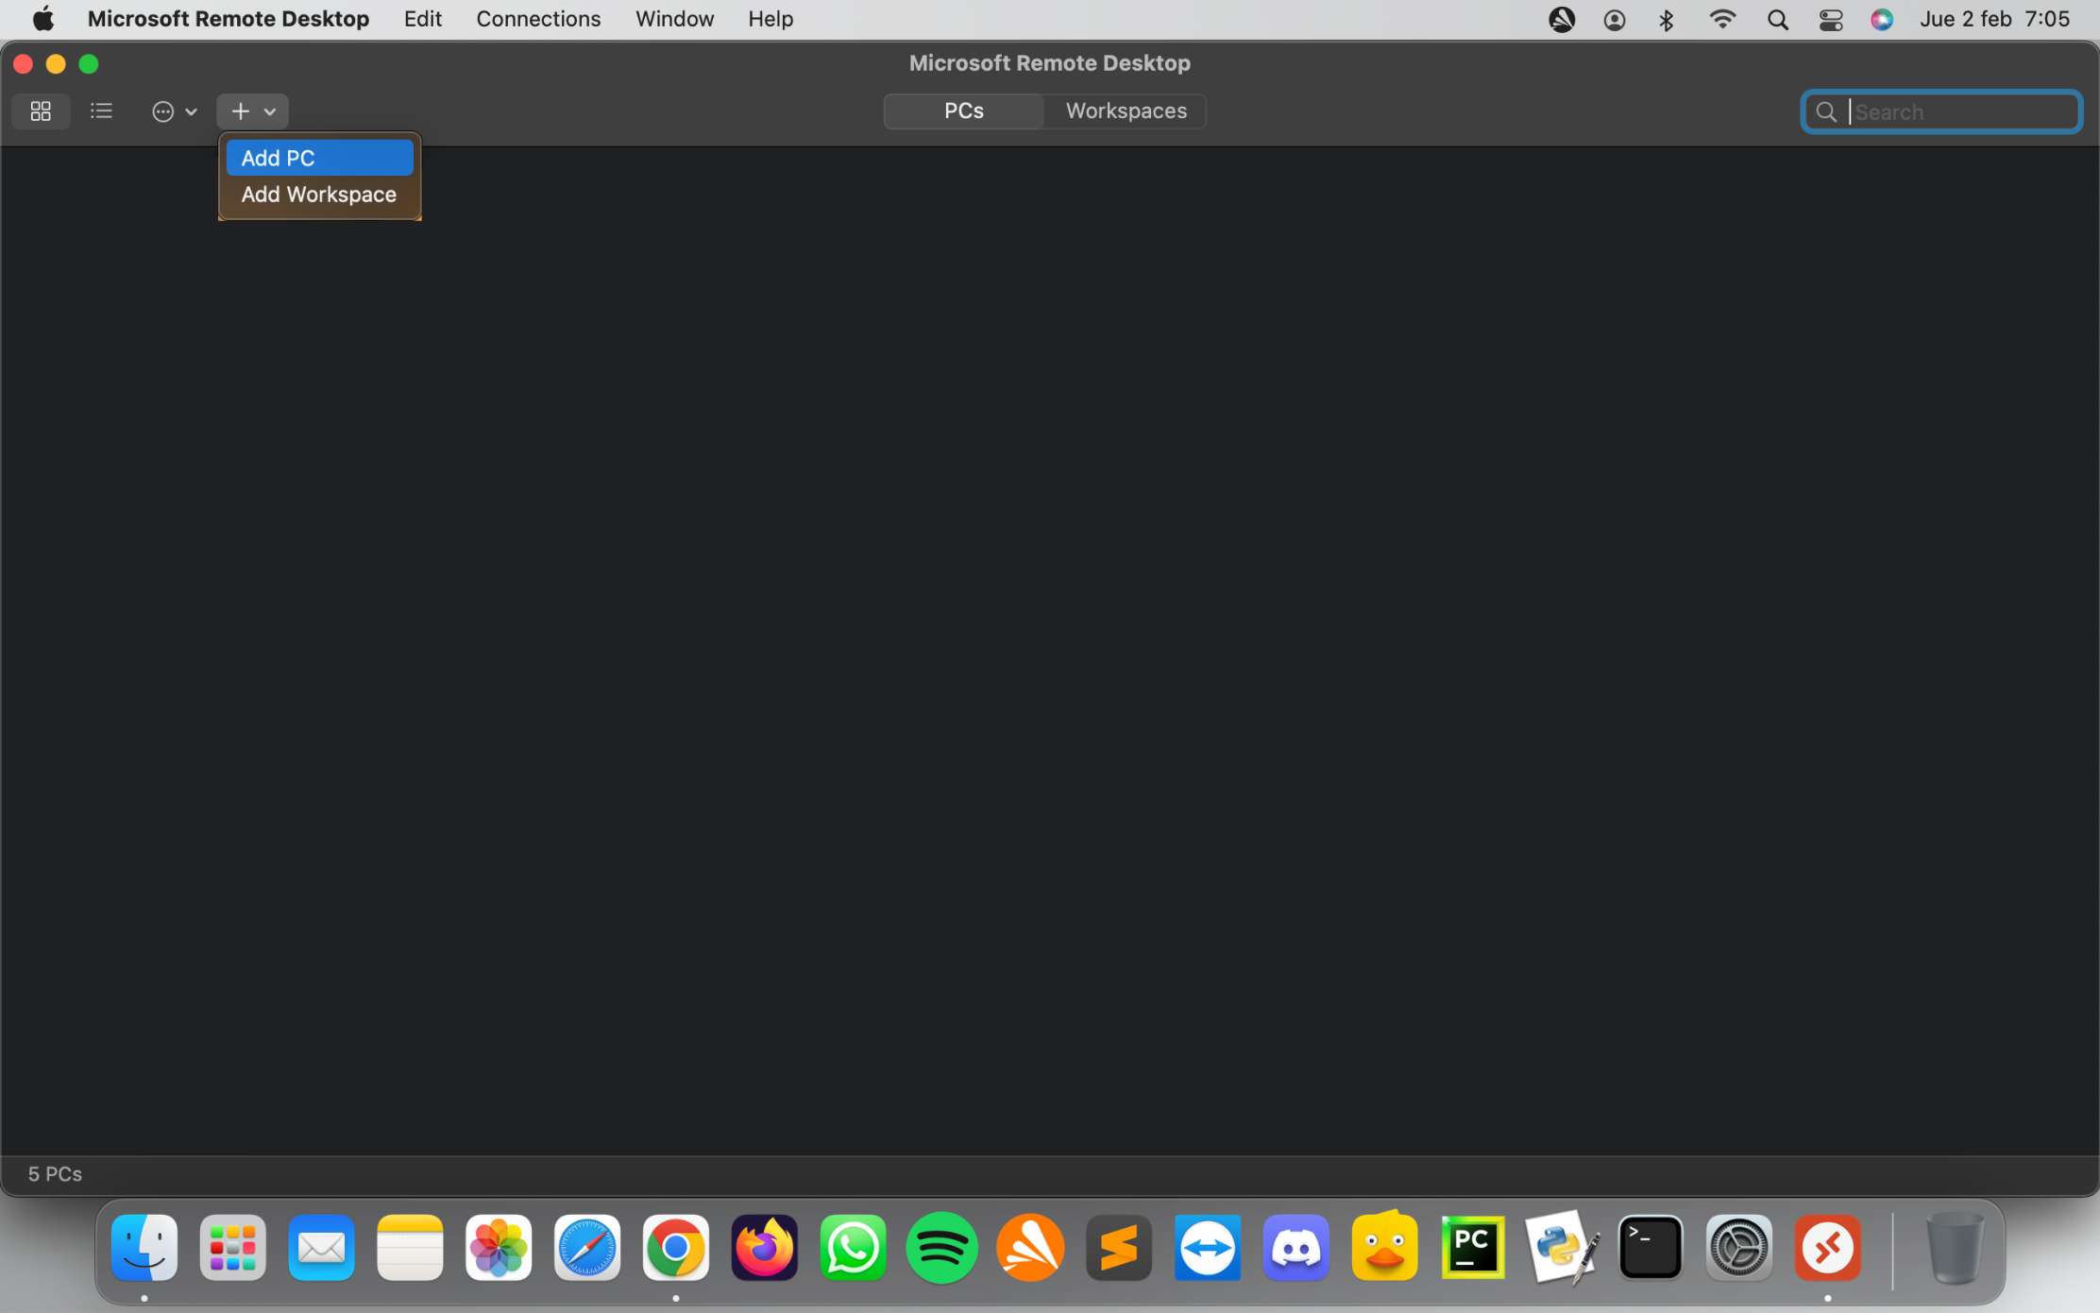Viewport: 2100px width, 1313px height.
Task: Click the search magnifier icon in Search field
Action: [1826, 112]
